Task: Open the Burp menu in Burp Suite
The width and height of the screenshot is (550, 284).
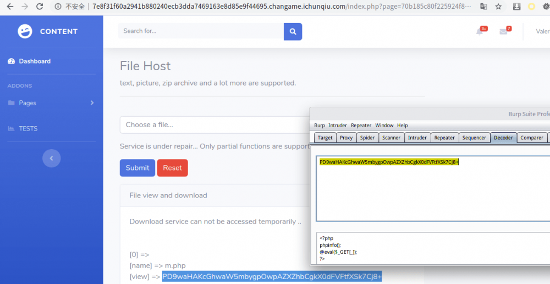Action: [320, 125]
